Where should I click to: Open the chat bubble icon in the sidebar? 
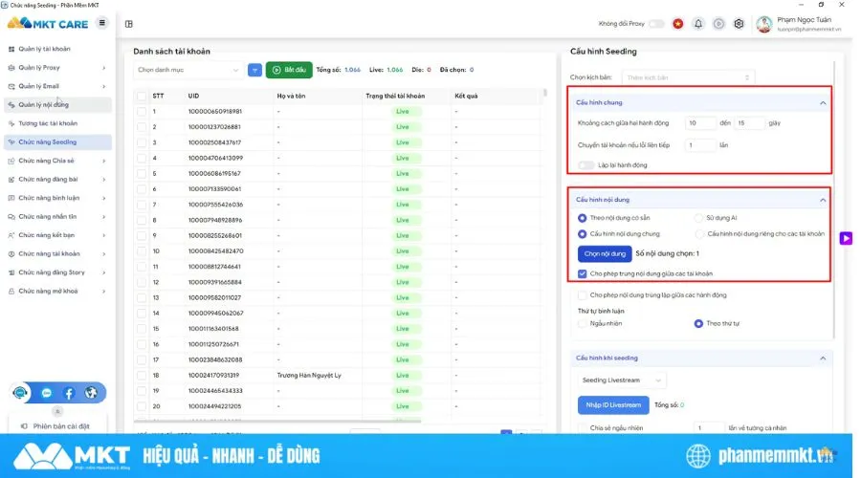point(47,393)
